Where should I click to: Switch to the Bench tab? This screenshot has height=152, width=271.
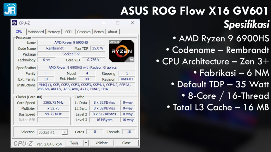coord(99,32)
